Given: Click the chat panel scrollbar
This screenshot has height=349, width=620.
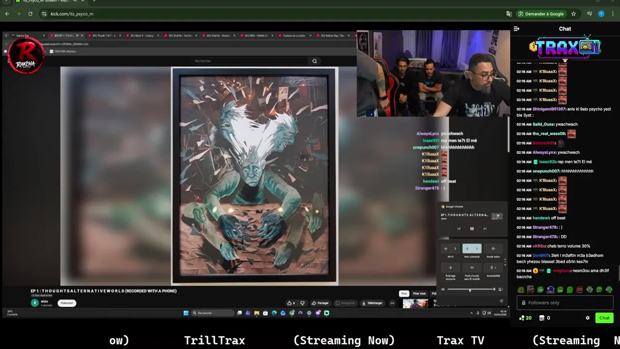Looking at the screenshot, I should click(619, 272).
